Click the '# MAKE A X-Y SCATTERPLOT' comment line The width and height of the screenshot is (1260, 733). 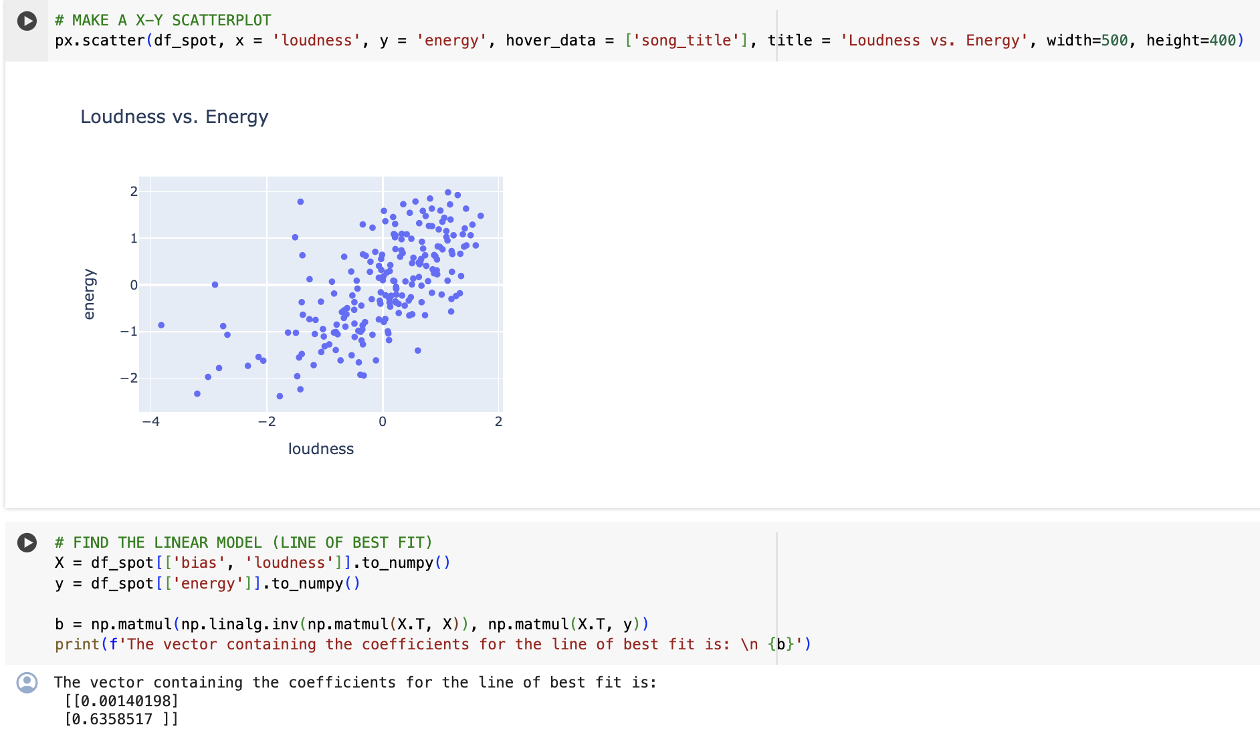[x=163, y=20]
